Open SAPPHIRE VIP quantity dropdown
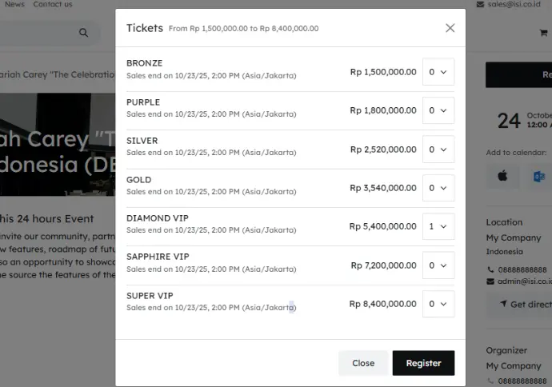 (438, 265)
